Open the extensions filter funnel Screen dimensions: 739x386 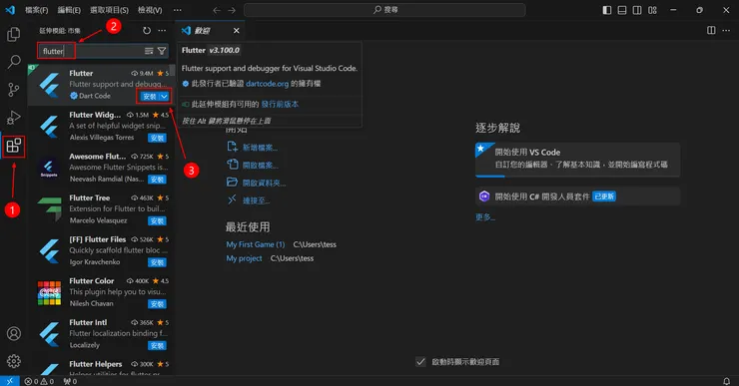coord(162,51)
